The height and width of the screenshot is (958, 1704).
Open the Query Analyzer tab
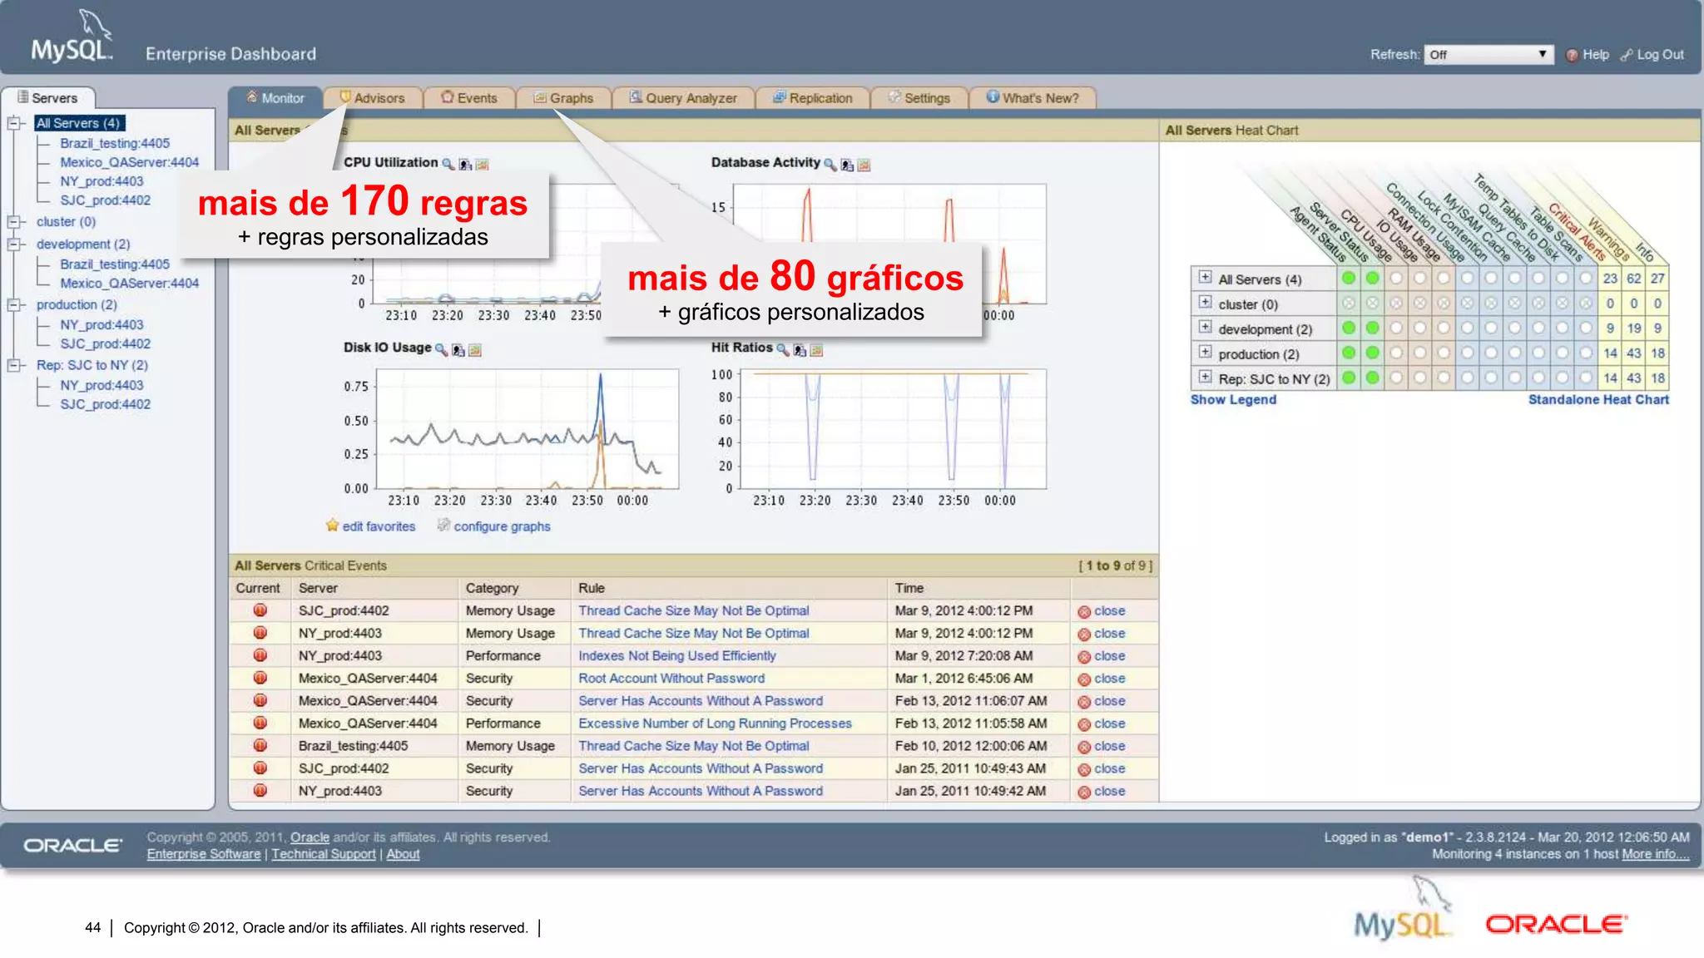point(683,98)
